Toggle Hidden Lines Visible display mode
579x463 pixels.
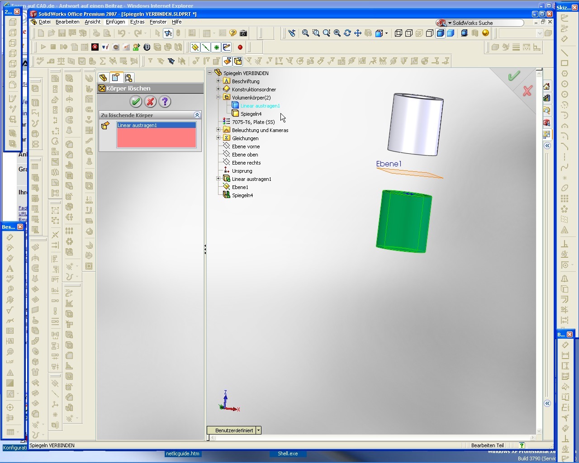coord(409,33)
